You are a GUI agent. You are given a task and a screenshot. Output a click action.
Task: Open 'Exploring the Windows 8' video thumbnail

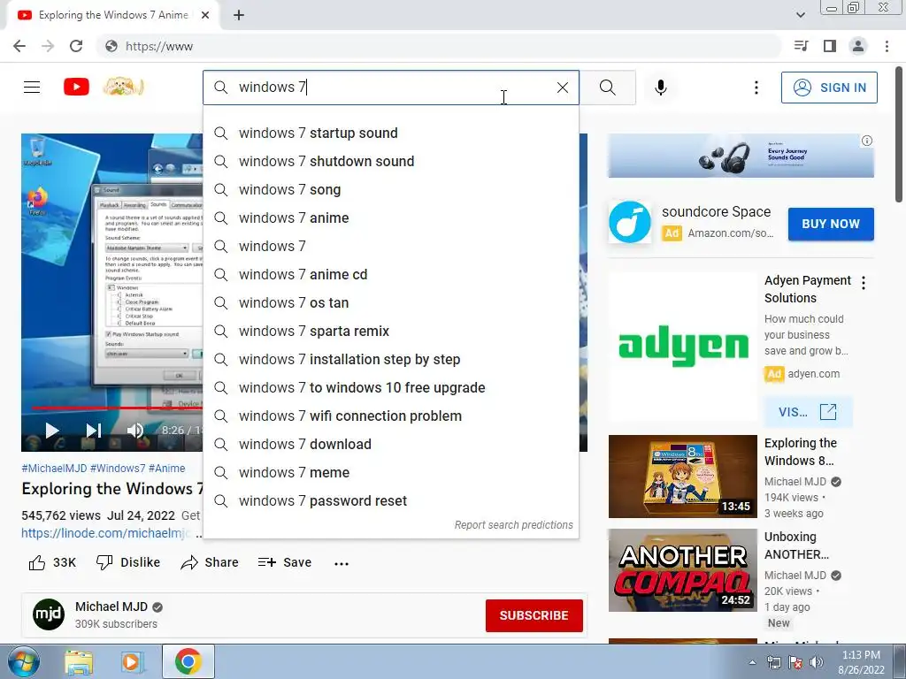(682, 477)
